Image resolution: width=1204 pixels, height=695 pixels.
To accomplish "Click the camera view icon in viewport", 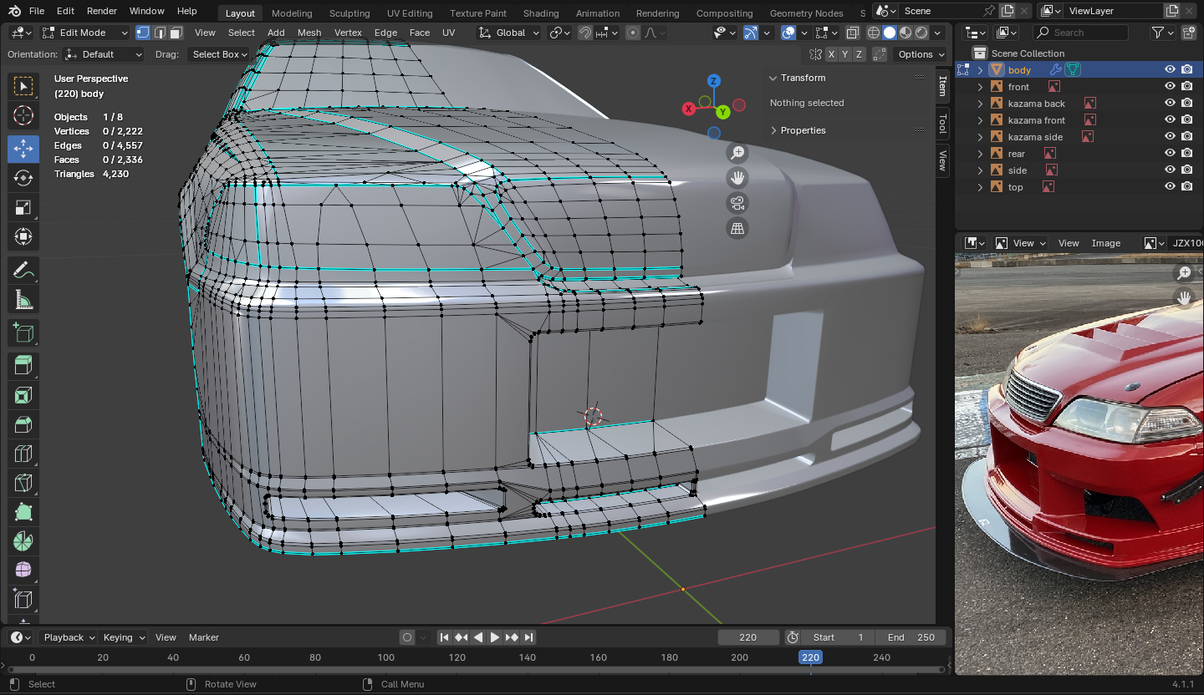I will (737, 203).
